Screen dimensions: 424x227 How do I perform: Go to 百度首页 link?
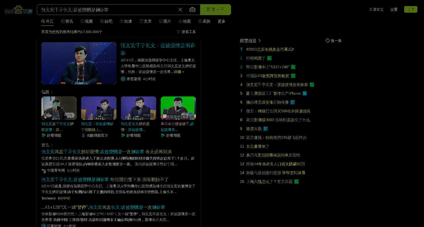click(376, 9)
